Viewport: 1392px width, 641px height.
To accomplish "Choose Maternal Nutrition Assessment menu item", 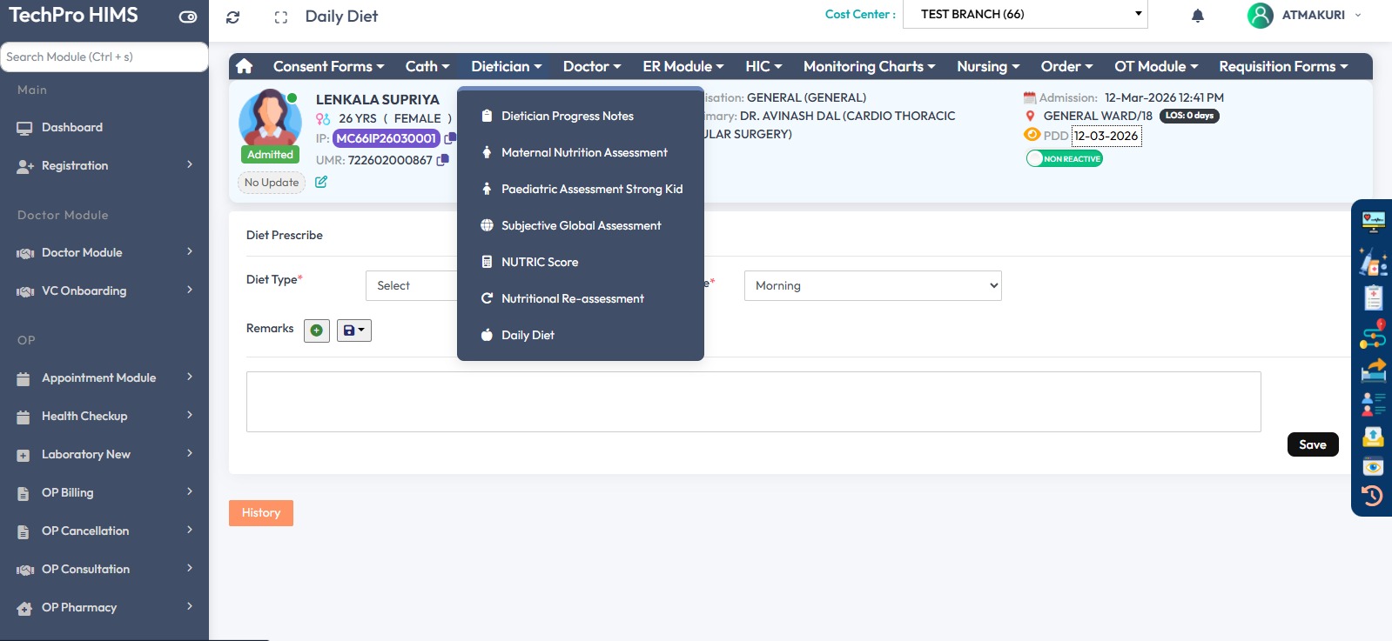I will (584, 152).
